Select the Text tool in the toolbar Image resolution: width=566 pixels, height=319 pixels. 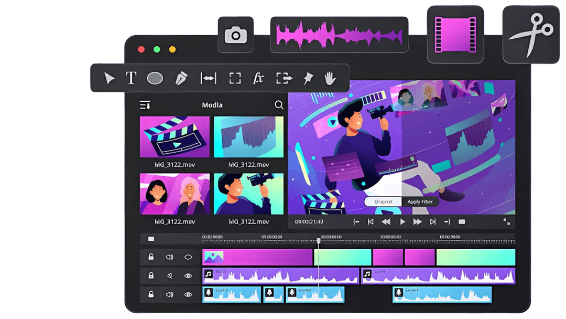[x=131, y=78]
